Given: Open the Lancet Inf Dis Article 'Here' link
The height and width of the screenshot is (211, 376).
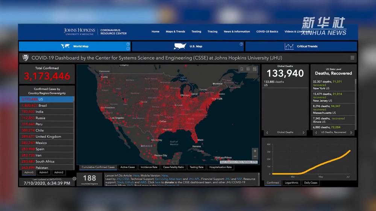Looking at the screenshot, I should (x=136, y=175).
